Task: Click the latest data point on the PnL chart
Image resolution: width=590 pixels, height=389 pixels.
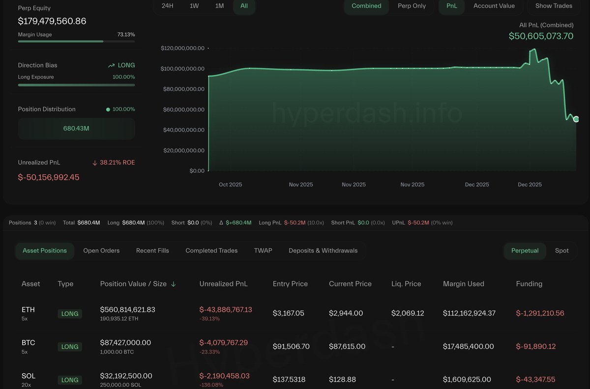Action: [576, 119]
